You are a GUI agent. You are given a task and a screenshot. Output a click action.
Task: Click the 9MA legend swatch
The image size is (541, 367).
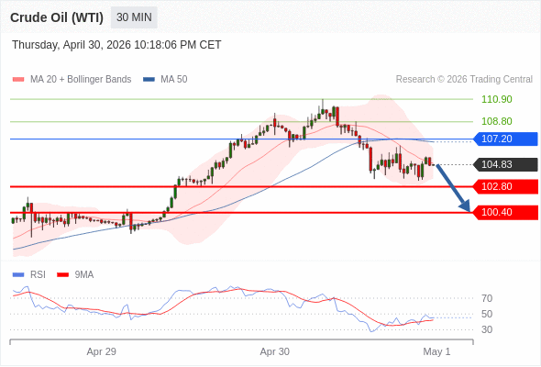(62, 275)
